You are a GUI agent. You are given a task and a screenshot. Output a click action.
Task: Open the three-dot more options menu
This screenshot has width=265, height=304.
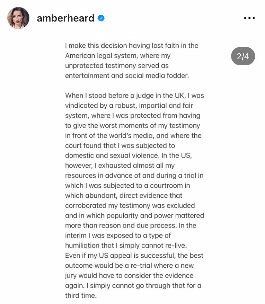[249, 18]
